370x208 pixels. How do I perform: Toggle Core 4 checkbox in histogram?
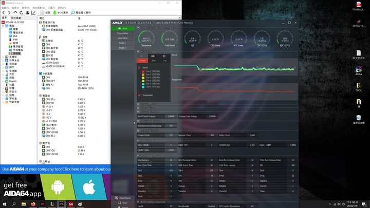click(143, 81)
